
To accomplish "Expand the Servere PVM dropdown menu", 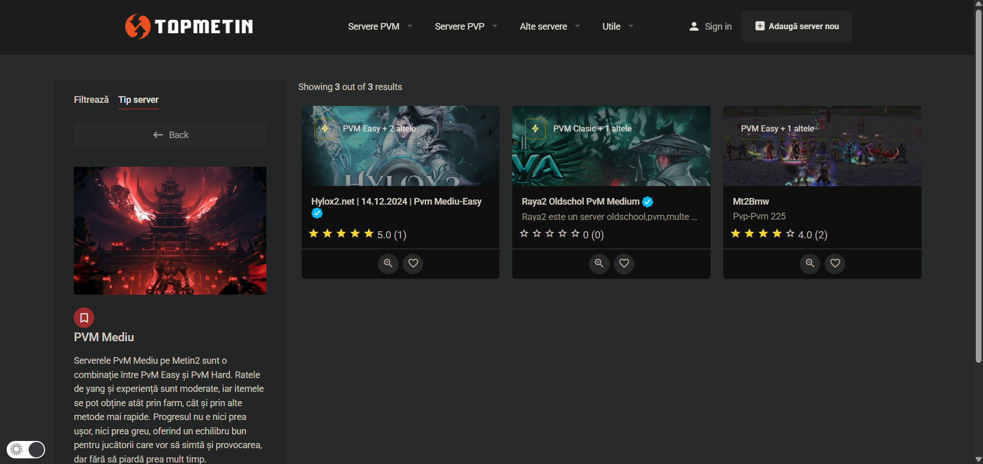I will pos(380,27).
